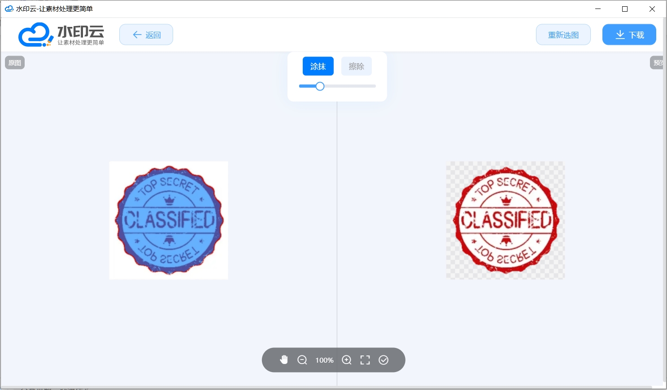Click the circled checkmark confirm icon
667x390 pixels.
click(x=384, y=360)
